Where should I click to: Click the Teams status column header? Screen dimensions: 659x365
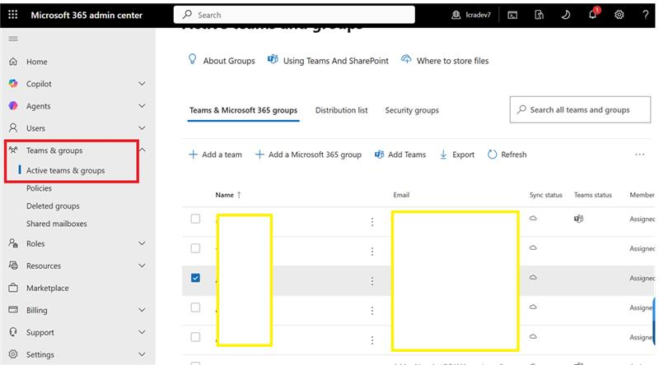[593, 195]
